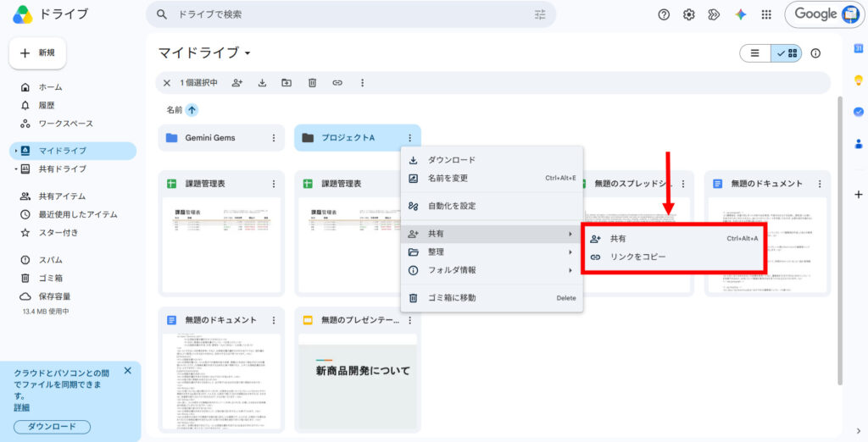Open the 新規 button

[37, 53]
